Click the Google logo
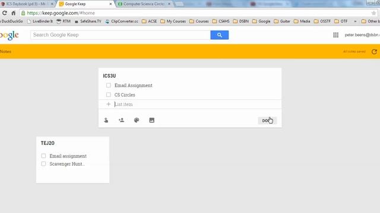 9,35
